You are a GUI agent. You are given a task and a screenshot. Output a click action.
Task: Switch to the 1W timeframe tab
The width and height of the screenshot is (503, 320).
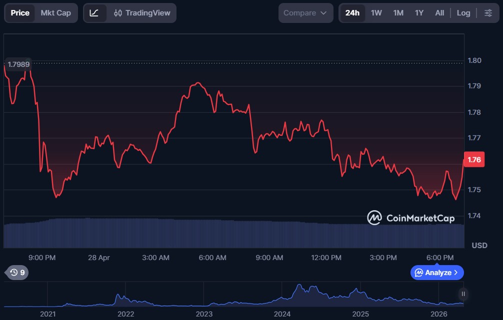pos(376,13)
